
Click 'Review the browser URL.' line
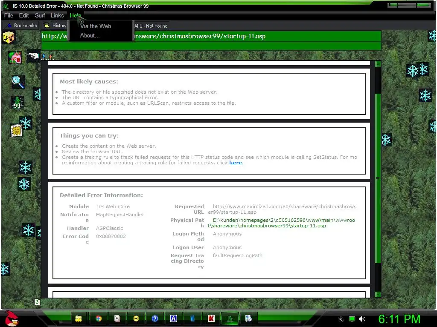pos(92,152)
